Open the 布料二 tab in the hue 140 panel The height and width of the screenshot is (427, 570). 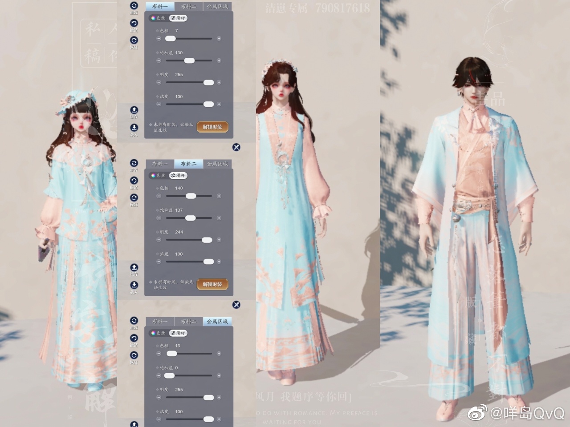188,164
